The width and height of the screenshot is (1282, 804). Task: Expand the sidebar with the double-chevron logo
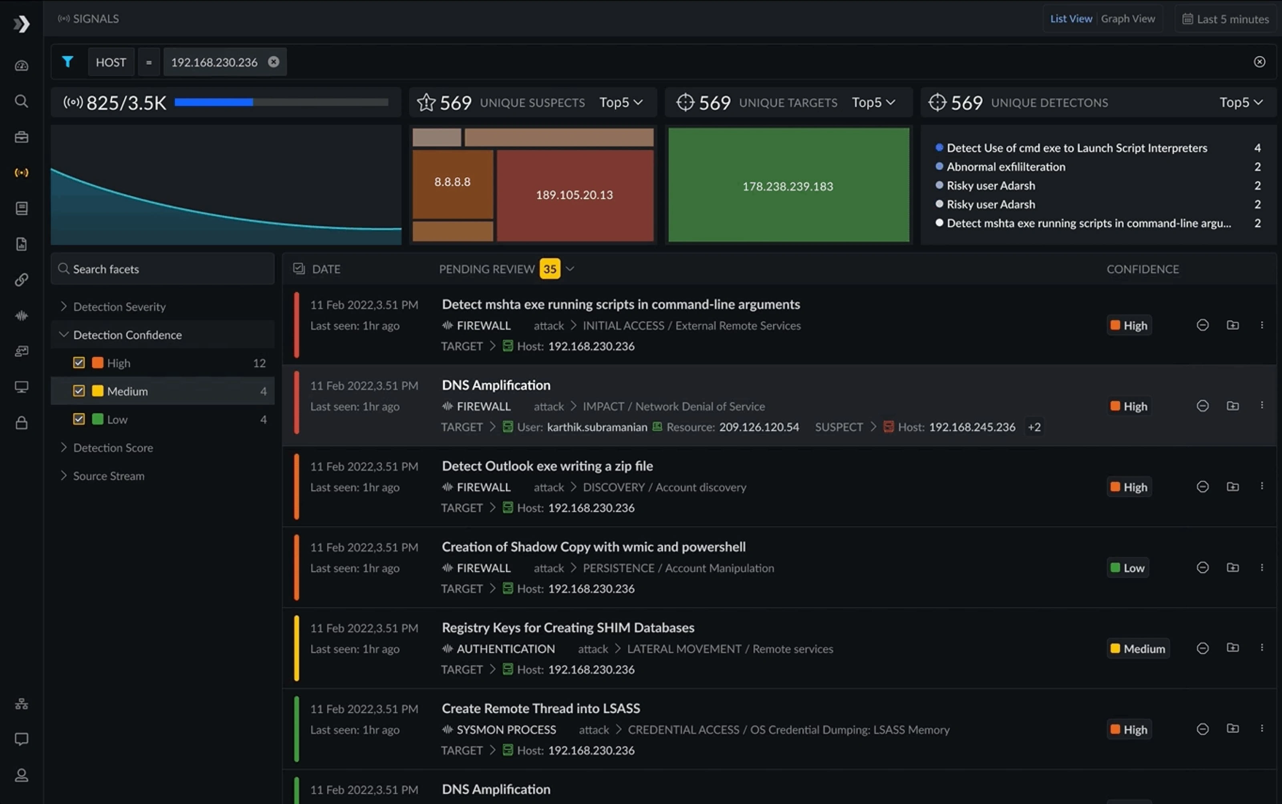click(x=21, y=24)
